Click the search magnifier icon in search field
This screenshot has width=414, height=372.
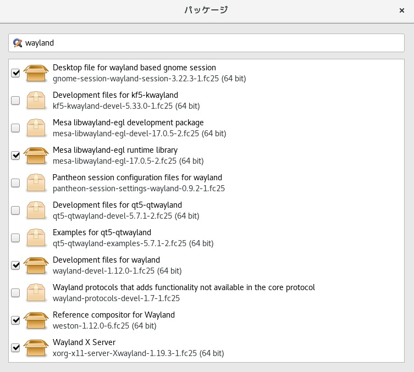pyautogui.click(x=18, y=42)
